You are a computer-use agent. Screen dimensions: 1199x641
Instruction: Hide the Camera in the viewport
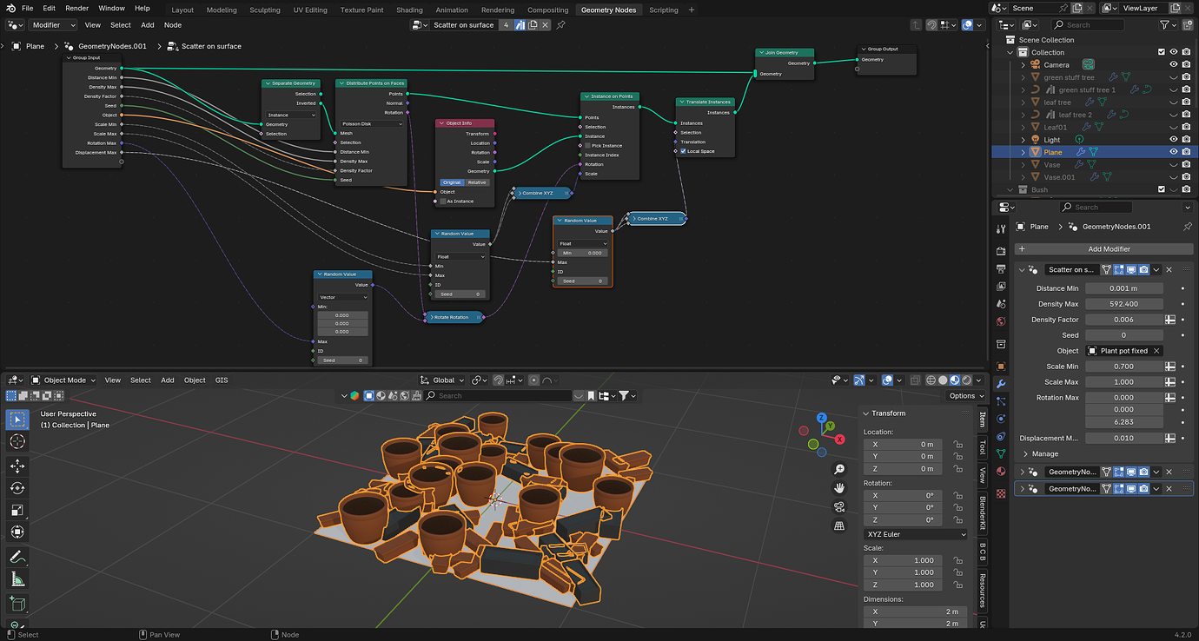(1174, 64)
